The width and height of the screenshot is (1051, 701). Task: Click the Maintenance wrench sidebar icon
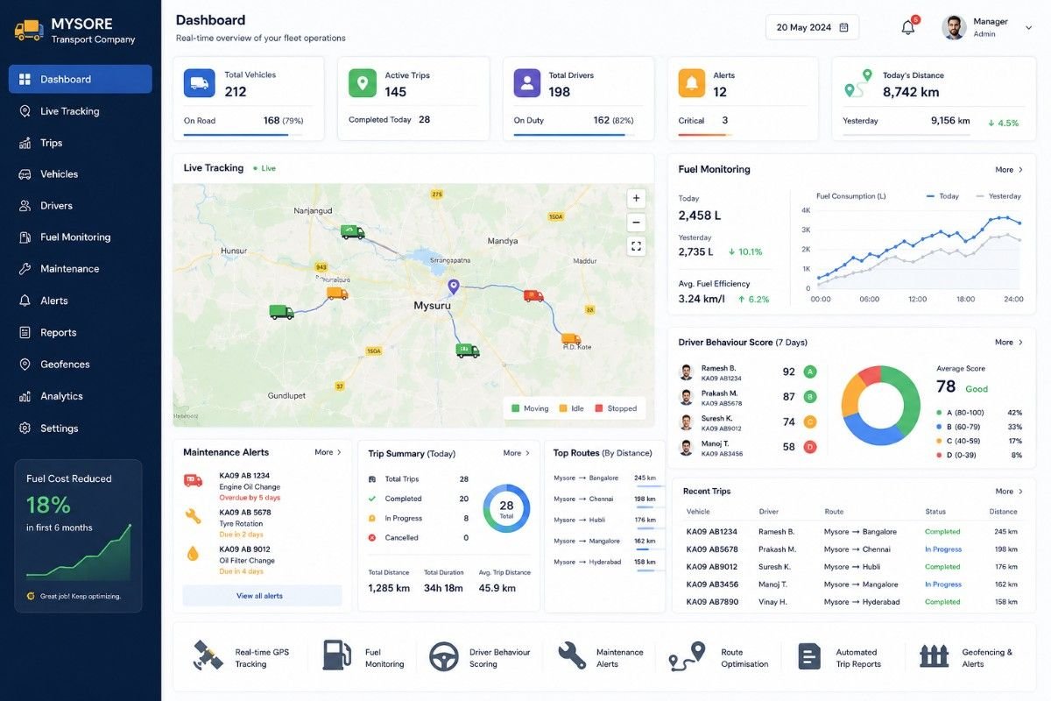pos(25,269)
